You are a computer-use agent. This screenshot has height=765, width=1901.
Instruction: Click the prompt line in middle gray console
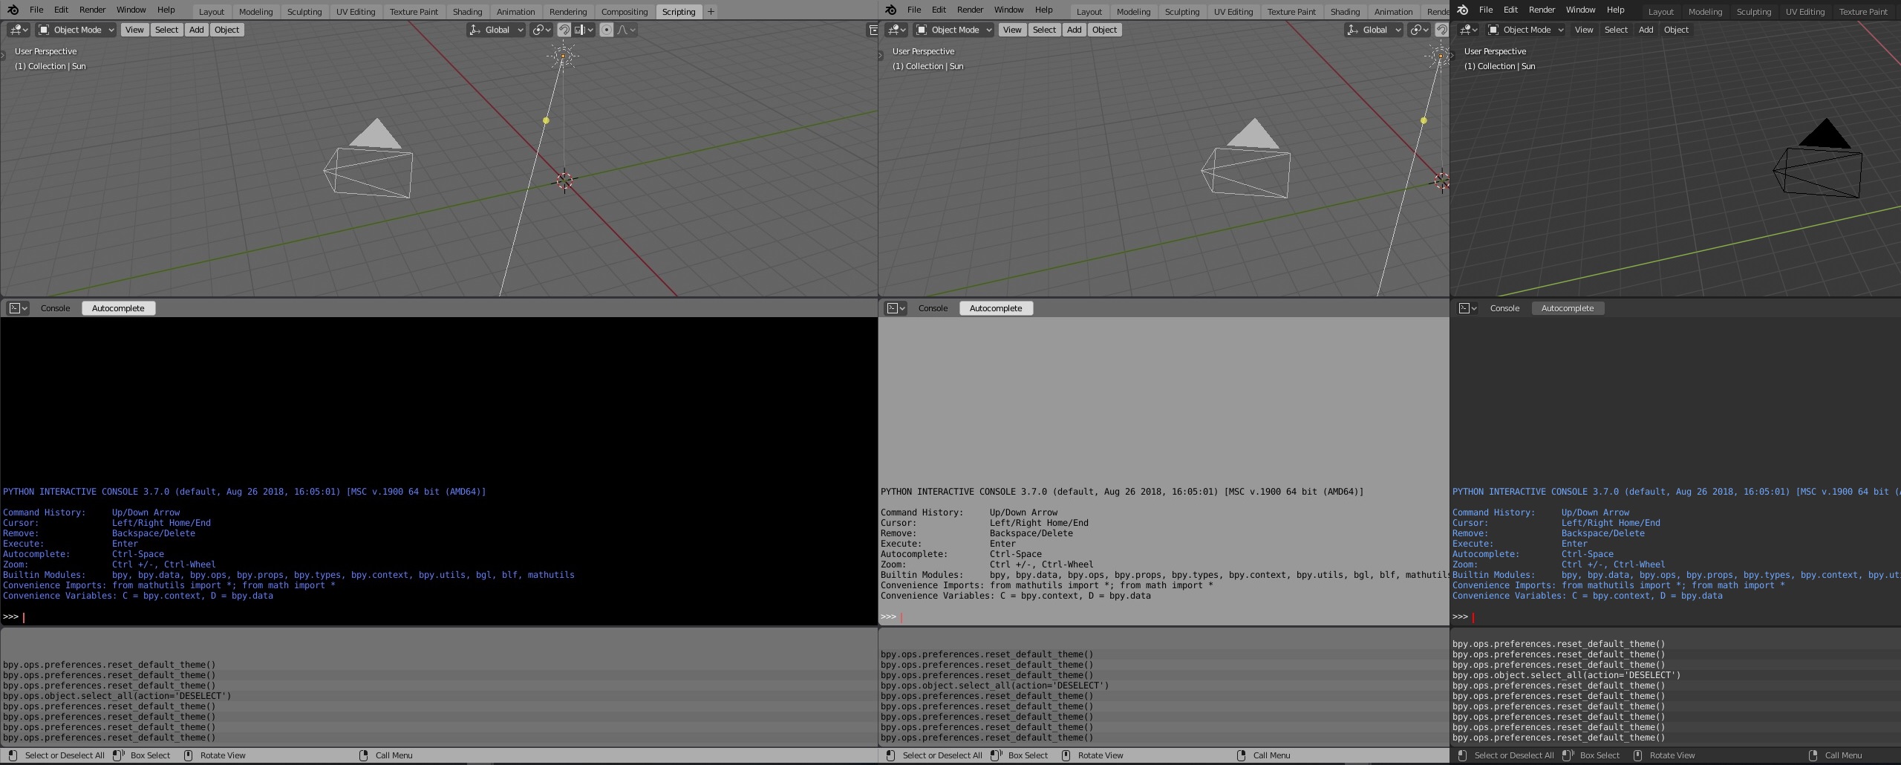[1164, 616]
